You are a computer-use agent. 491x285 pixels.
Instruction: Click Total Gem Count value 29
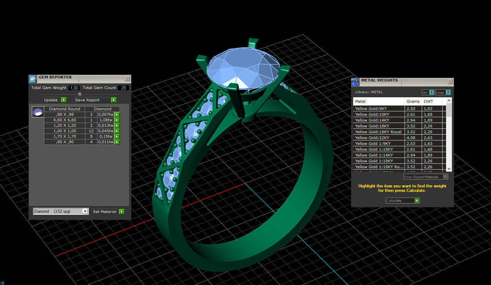123,88
